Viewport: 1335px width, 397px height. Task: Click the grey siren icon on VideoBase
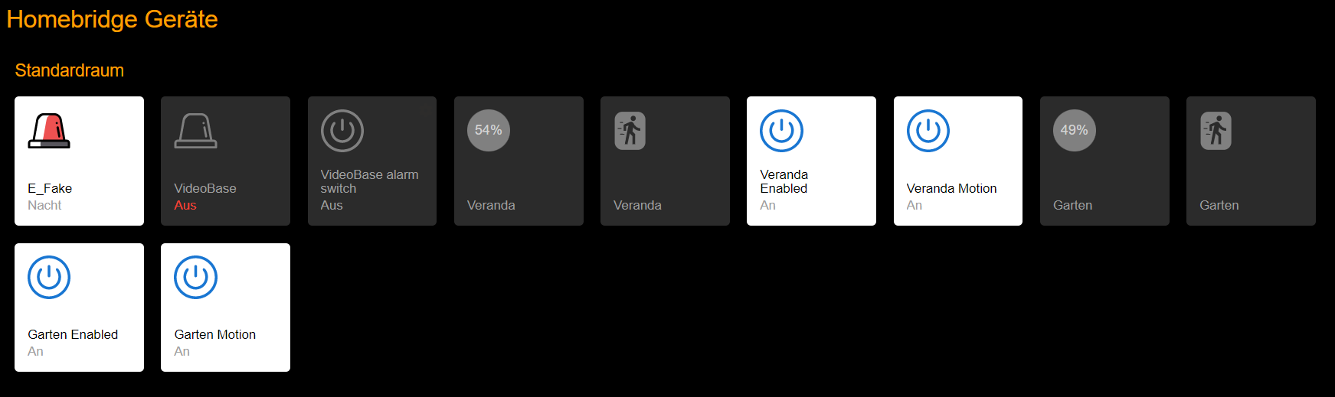coord(195,130)
